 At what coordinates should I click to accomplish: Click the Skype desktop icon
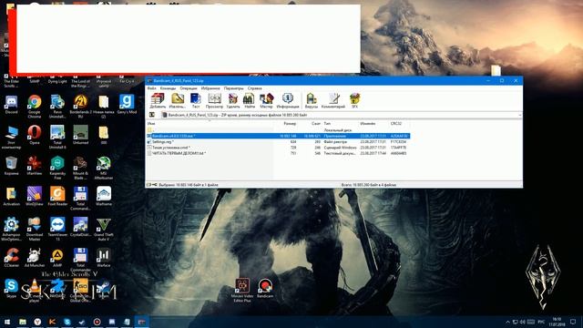click(11, 289)
